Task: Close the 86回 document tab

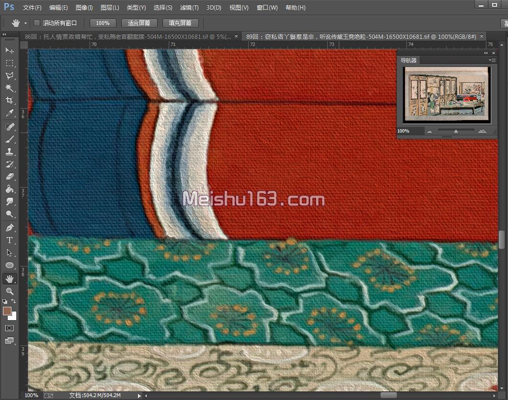Action: pyautogui.click(x=236, y=36)
